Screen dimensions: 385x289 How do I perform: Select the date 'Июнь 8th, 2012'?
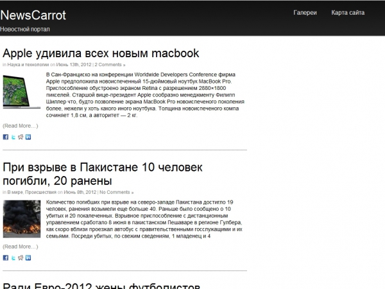coord(80,192)
